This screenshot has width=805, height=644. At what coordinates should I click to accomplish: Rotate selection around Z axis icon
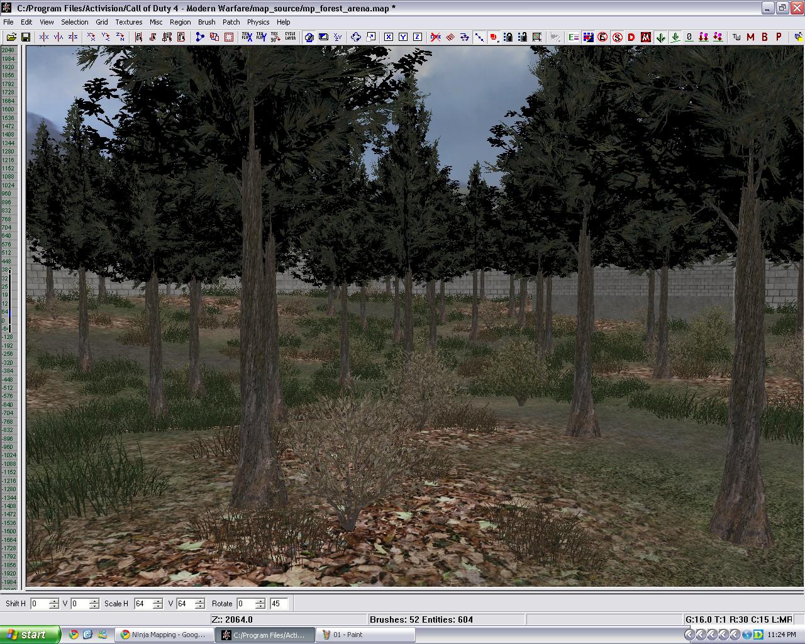tap(120, 37)
